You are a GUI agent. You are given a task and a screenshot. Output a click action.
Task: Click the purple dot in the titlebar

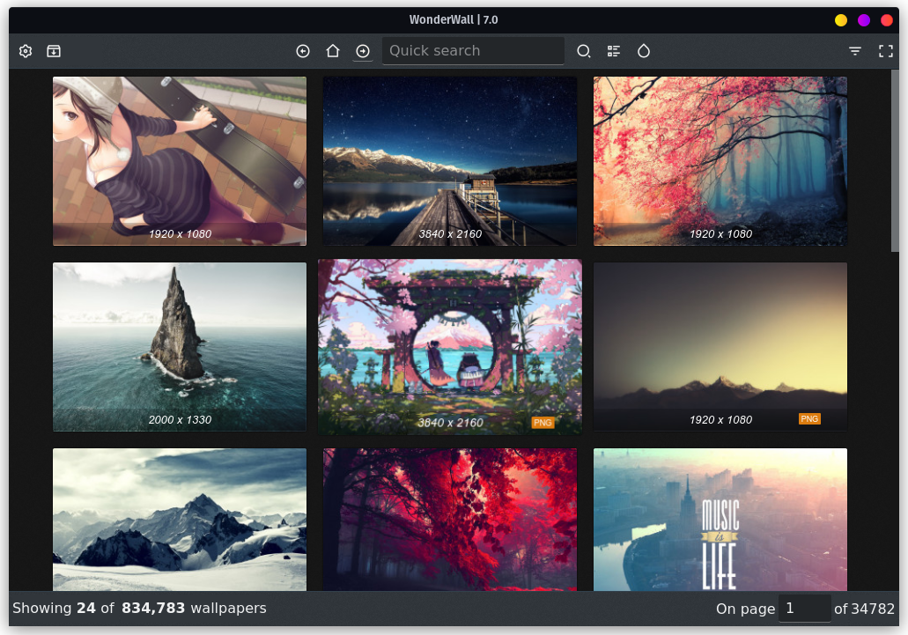865,18
